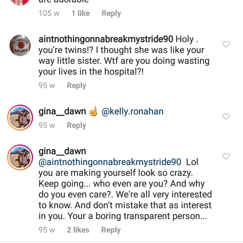This screenshot has width=243, height=243.
Task: Open the @kelly.ronahan mention
Action: (133, 111)
